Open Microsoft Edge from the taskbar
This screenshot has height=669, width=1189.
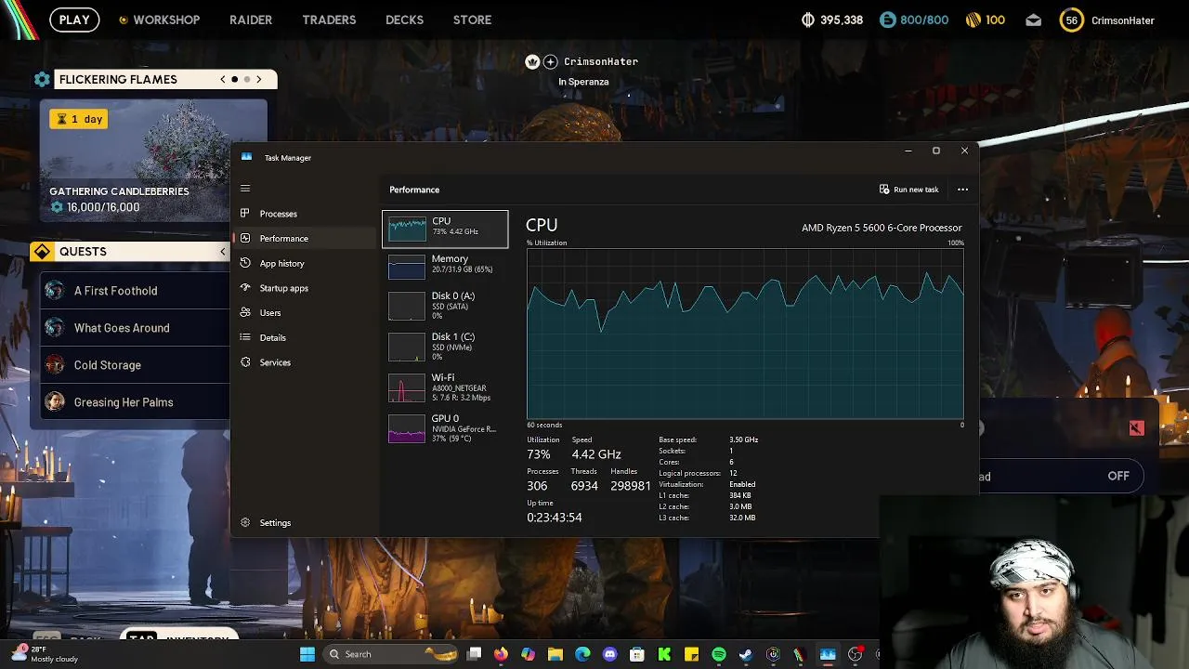(x=582, y=654)
